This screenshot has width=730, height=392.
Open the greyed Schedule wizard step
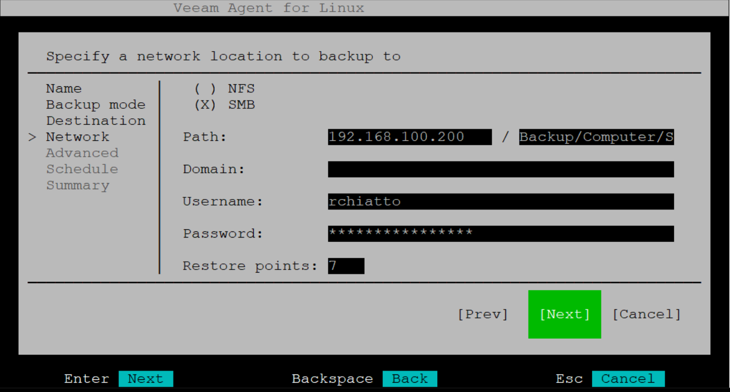82,169
